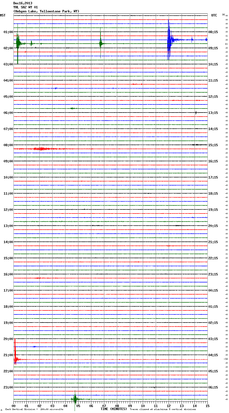Viewport: 229px width, 413px height.
Task: Click minute tick label '10' on time axis
Action: [143, 406]
